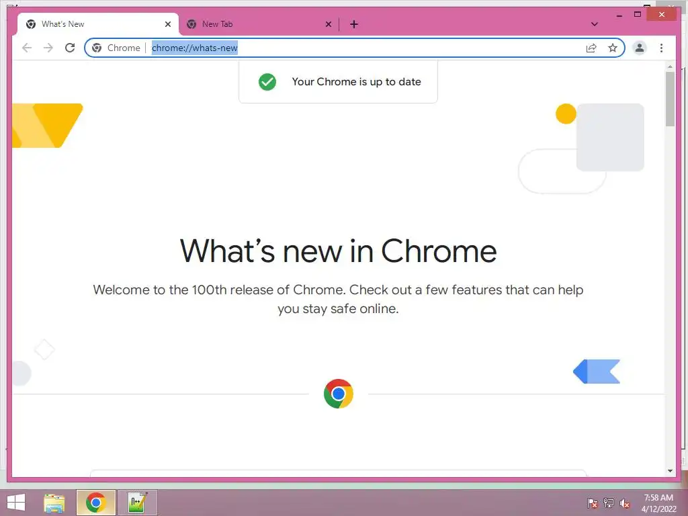Go back to previous page arrow

click(27, 48)
